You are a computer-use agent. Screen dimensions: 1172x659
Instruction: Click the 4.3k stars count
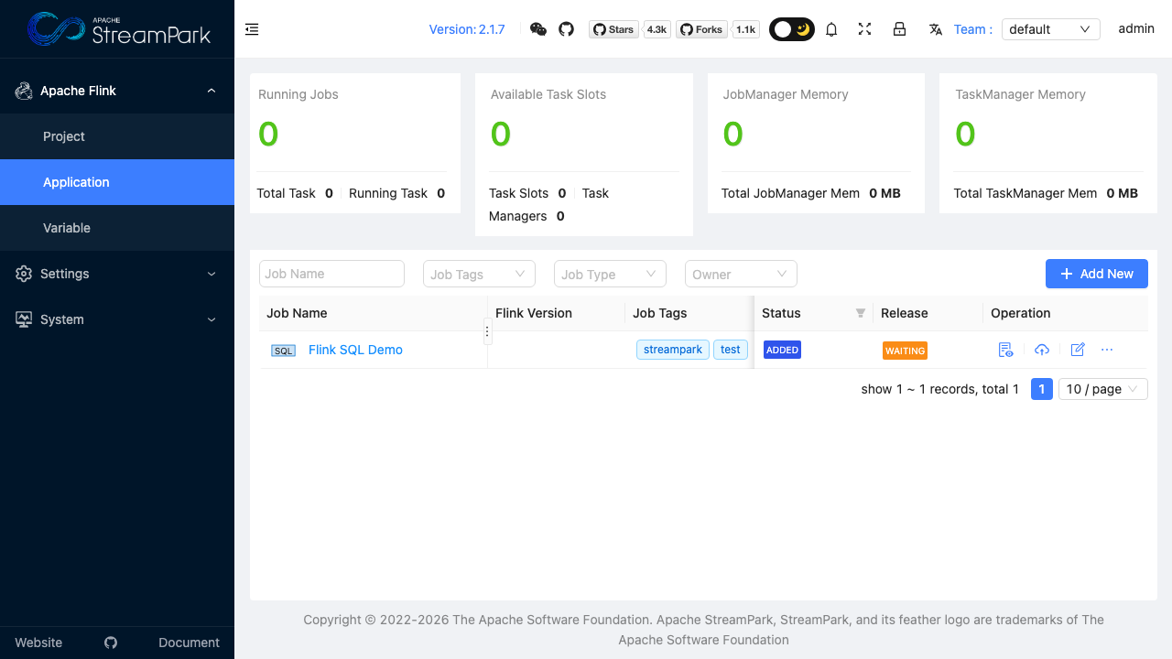657,29
